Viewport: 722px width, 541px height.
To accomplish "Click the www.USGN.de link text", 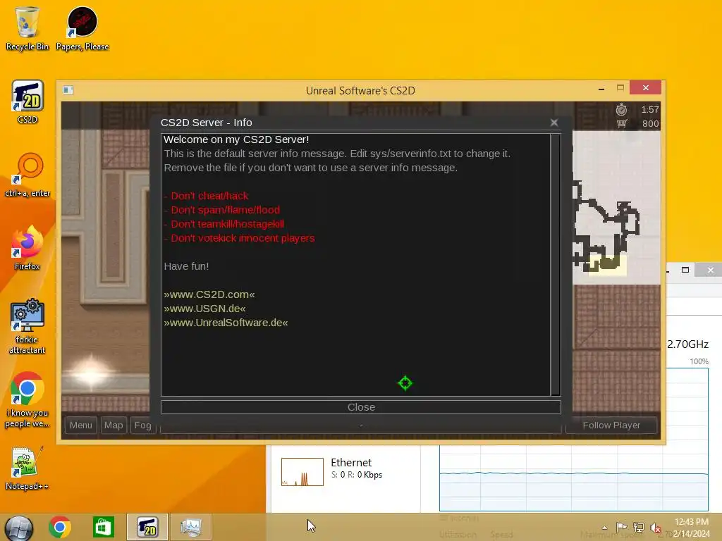I will pos(205,309).
